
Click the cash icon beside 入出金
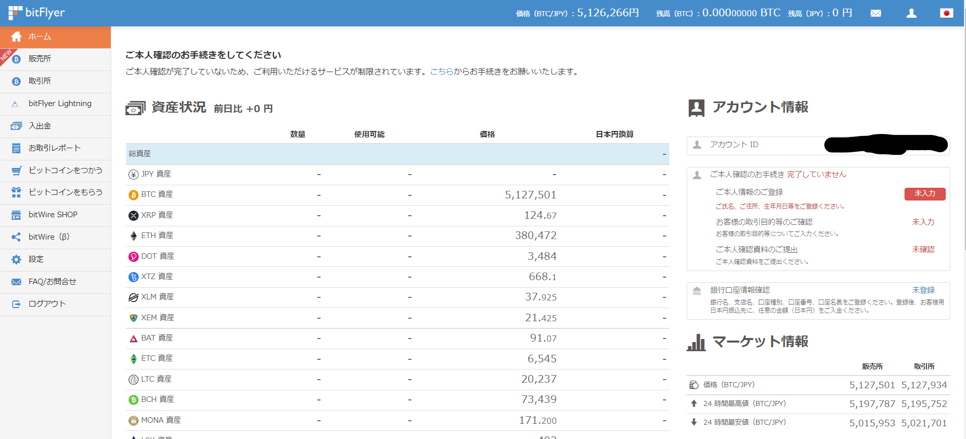click(x=16, y=126)
